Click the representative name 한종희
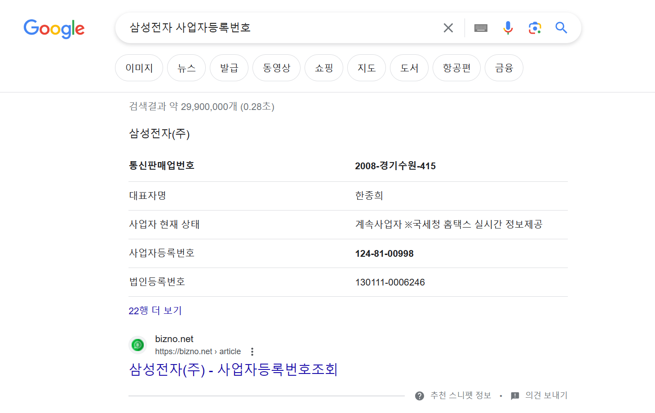 point(369,196)
